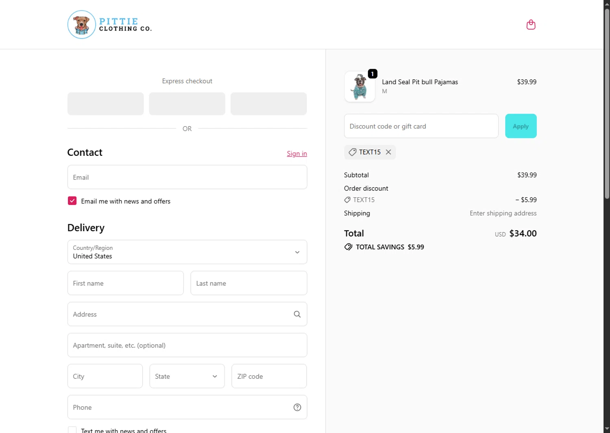The height and width of the screenshot is (433, 610).
Task: Click the Express checkout heading text
Action: tap(187, 81)
